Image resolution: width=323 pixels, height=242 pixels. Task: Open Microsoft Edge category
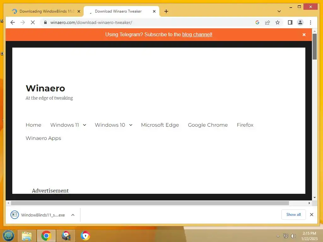pos(160,125)
